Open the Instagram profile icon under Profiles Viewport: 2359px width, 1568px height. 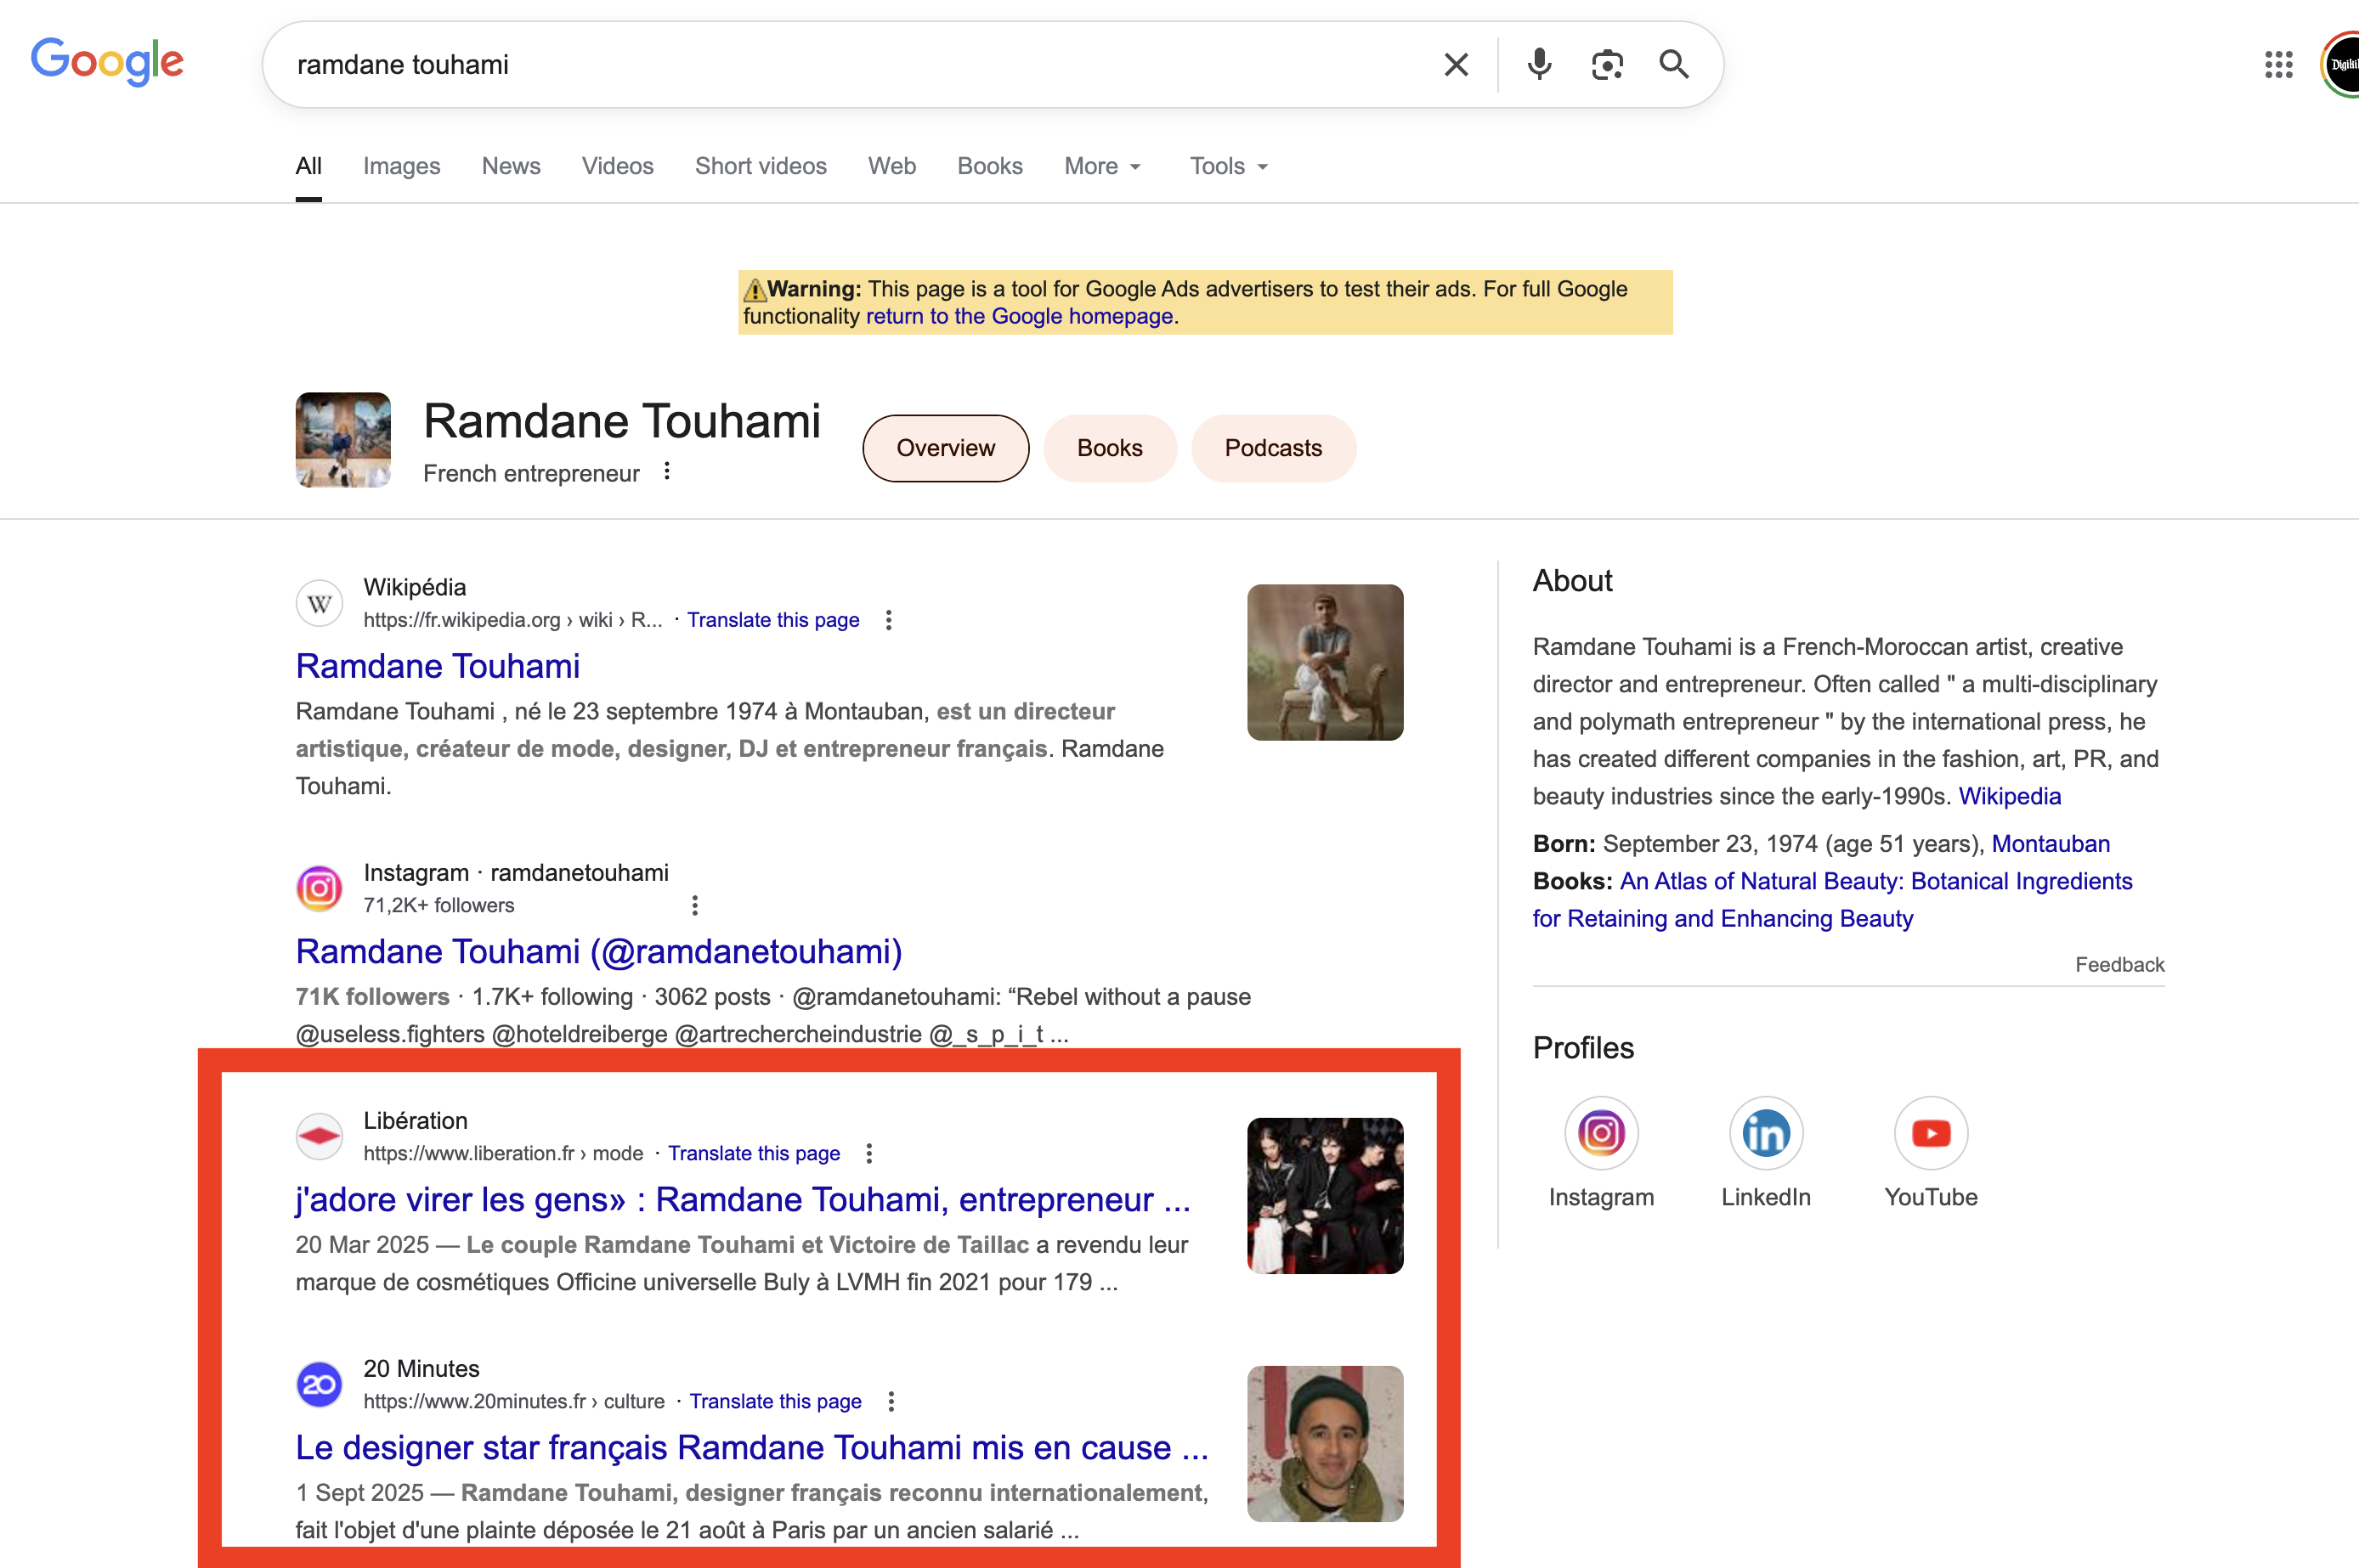1601,1133
